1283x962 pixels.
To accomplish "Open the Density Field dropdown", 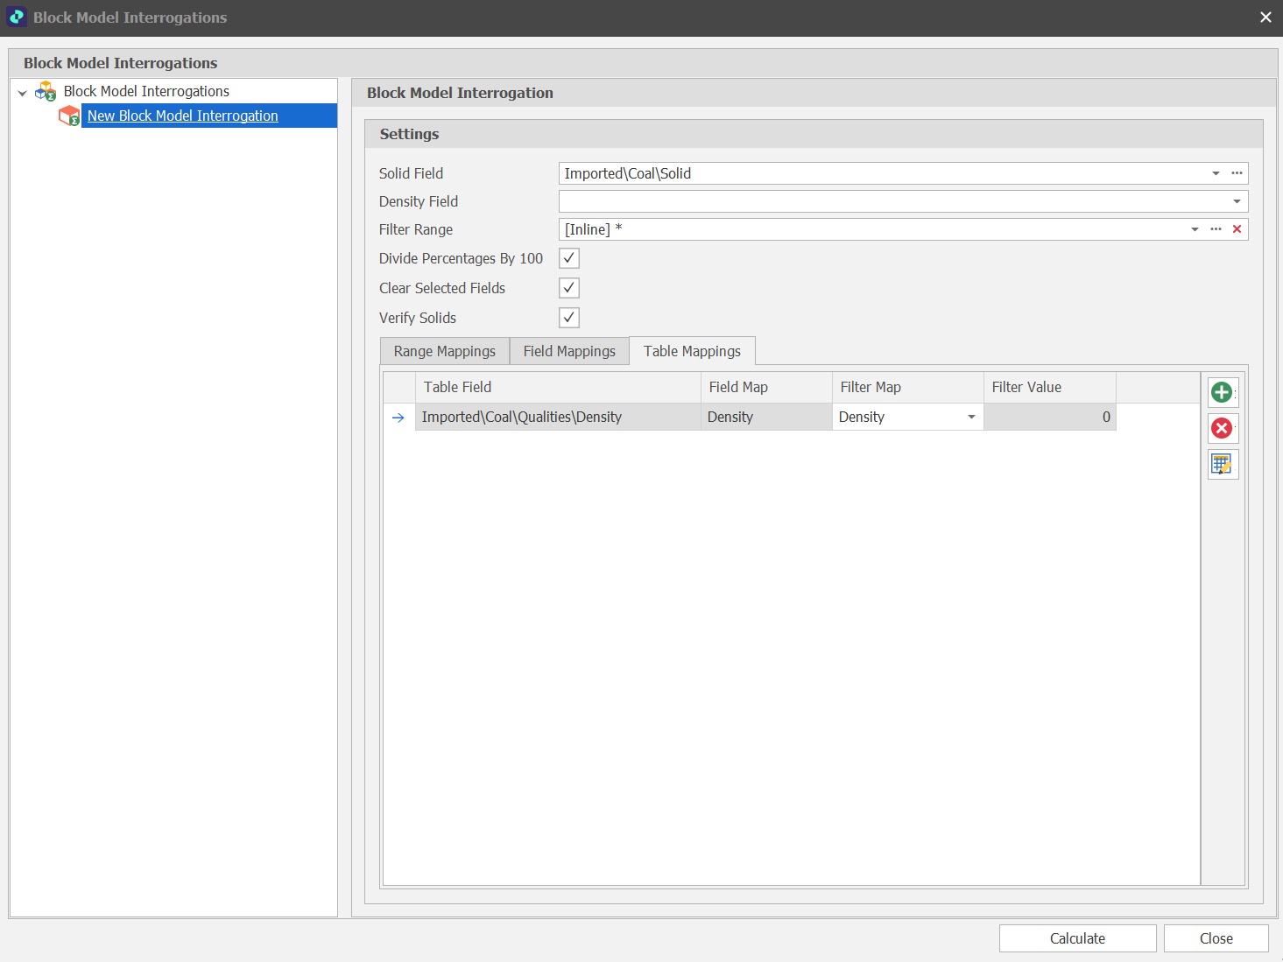I will pyautogui.click(x=1237, y=201).
